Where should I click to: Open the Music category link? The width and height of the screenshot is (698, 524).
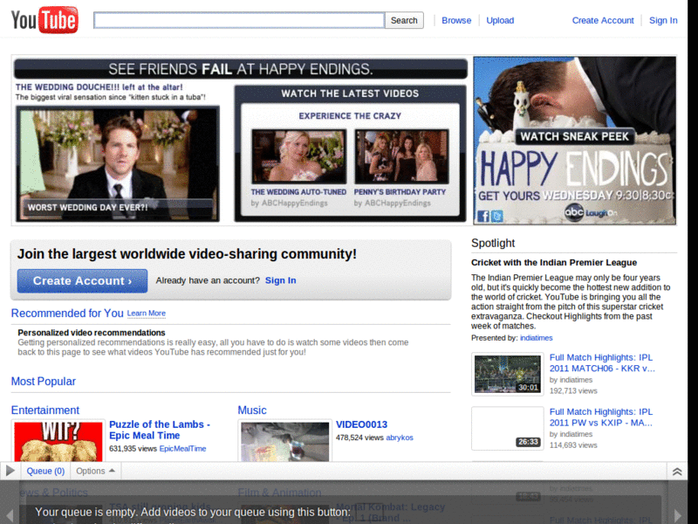point(252,410)
